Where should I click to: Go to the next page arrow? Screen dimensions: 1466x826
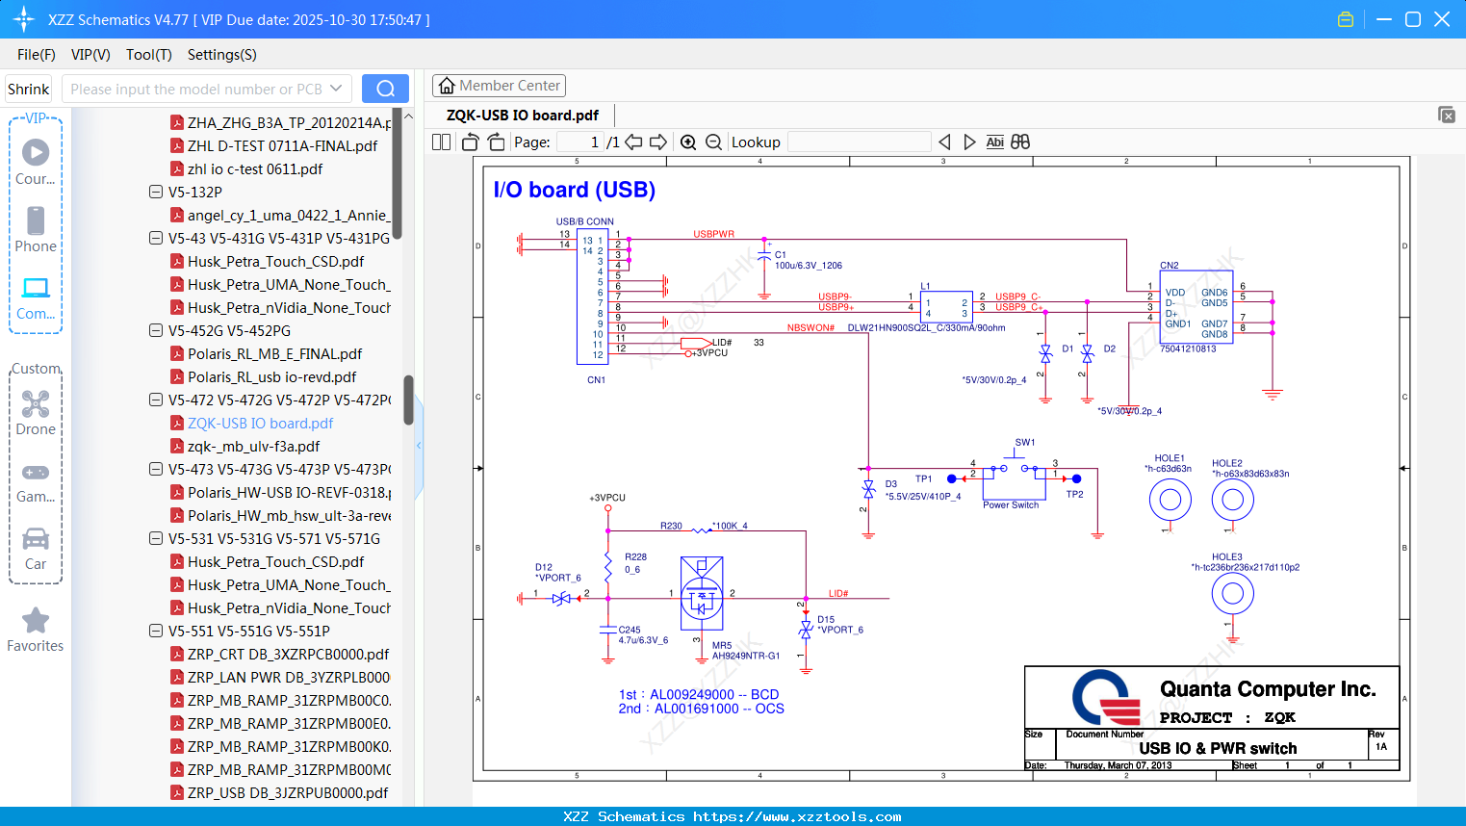coord(658,142)
